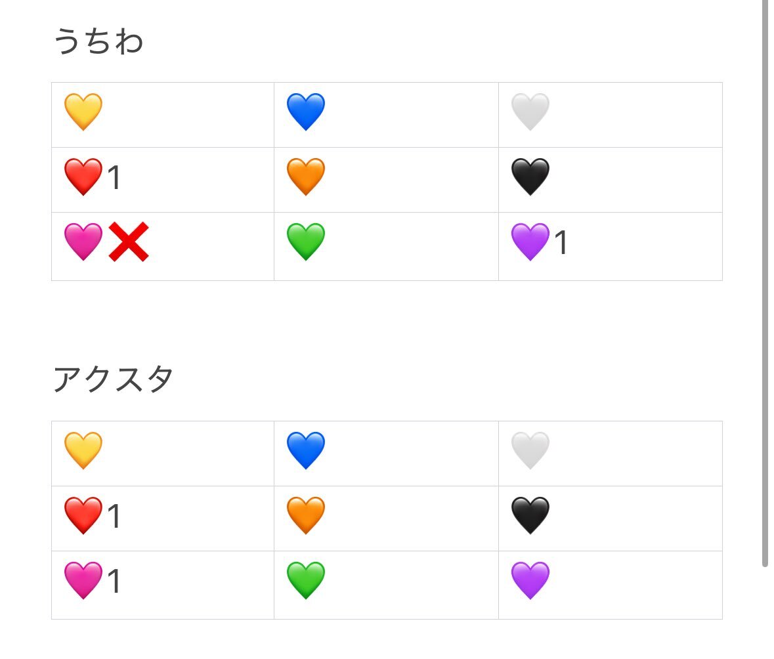Click the green heart in the アクスタ table

(x=306, y=581)
